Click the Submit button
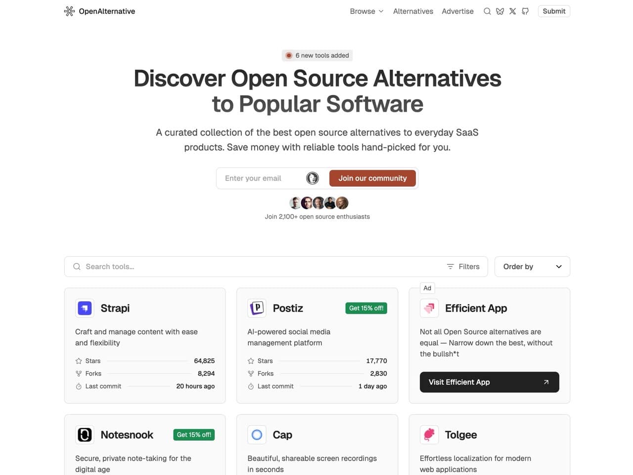 (x=554, y=11)
